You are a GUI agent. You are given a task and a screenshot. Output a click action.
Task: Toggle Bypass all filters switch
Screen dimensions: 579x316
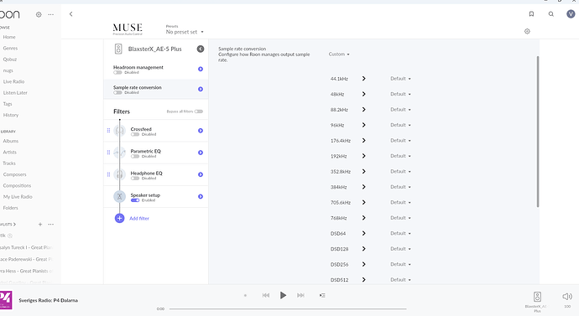199,111
